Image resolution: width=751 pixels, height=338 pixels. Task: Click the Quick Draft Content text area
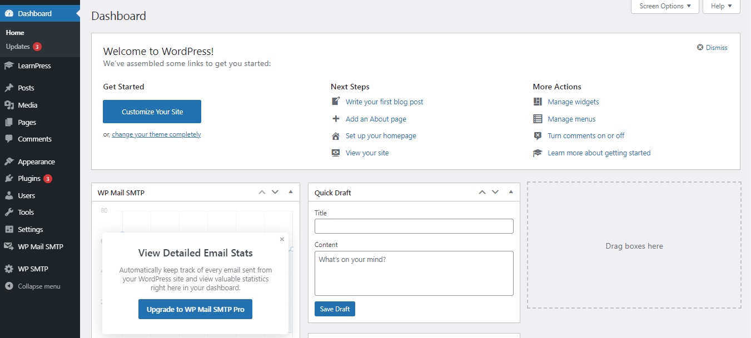pyautogui.click(x=414, y=273)
